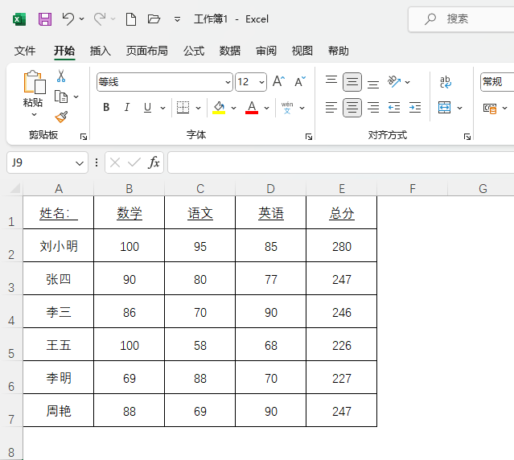Decrease font size with smaller A
514x460 pixels.
[x=300, y=81]
